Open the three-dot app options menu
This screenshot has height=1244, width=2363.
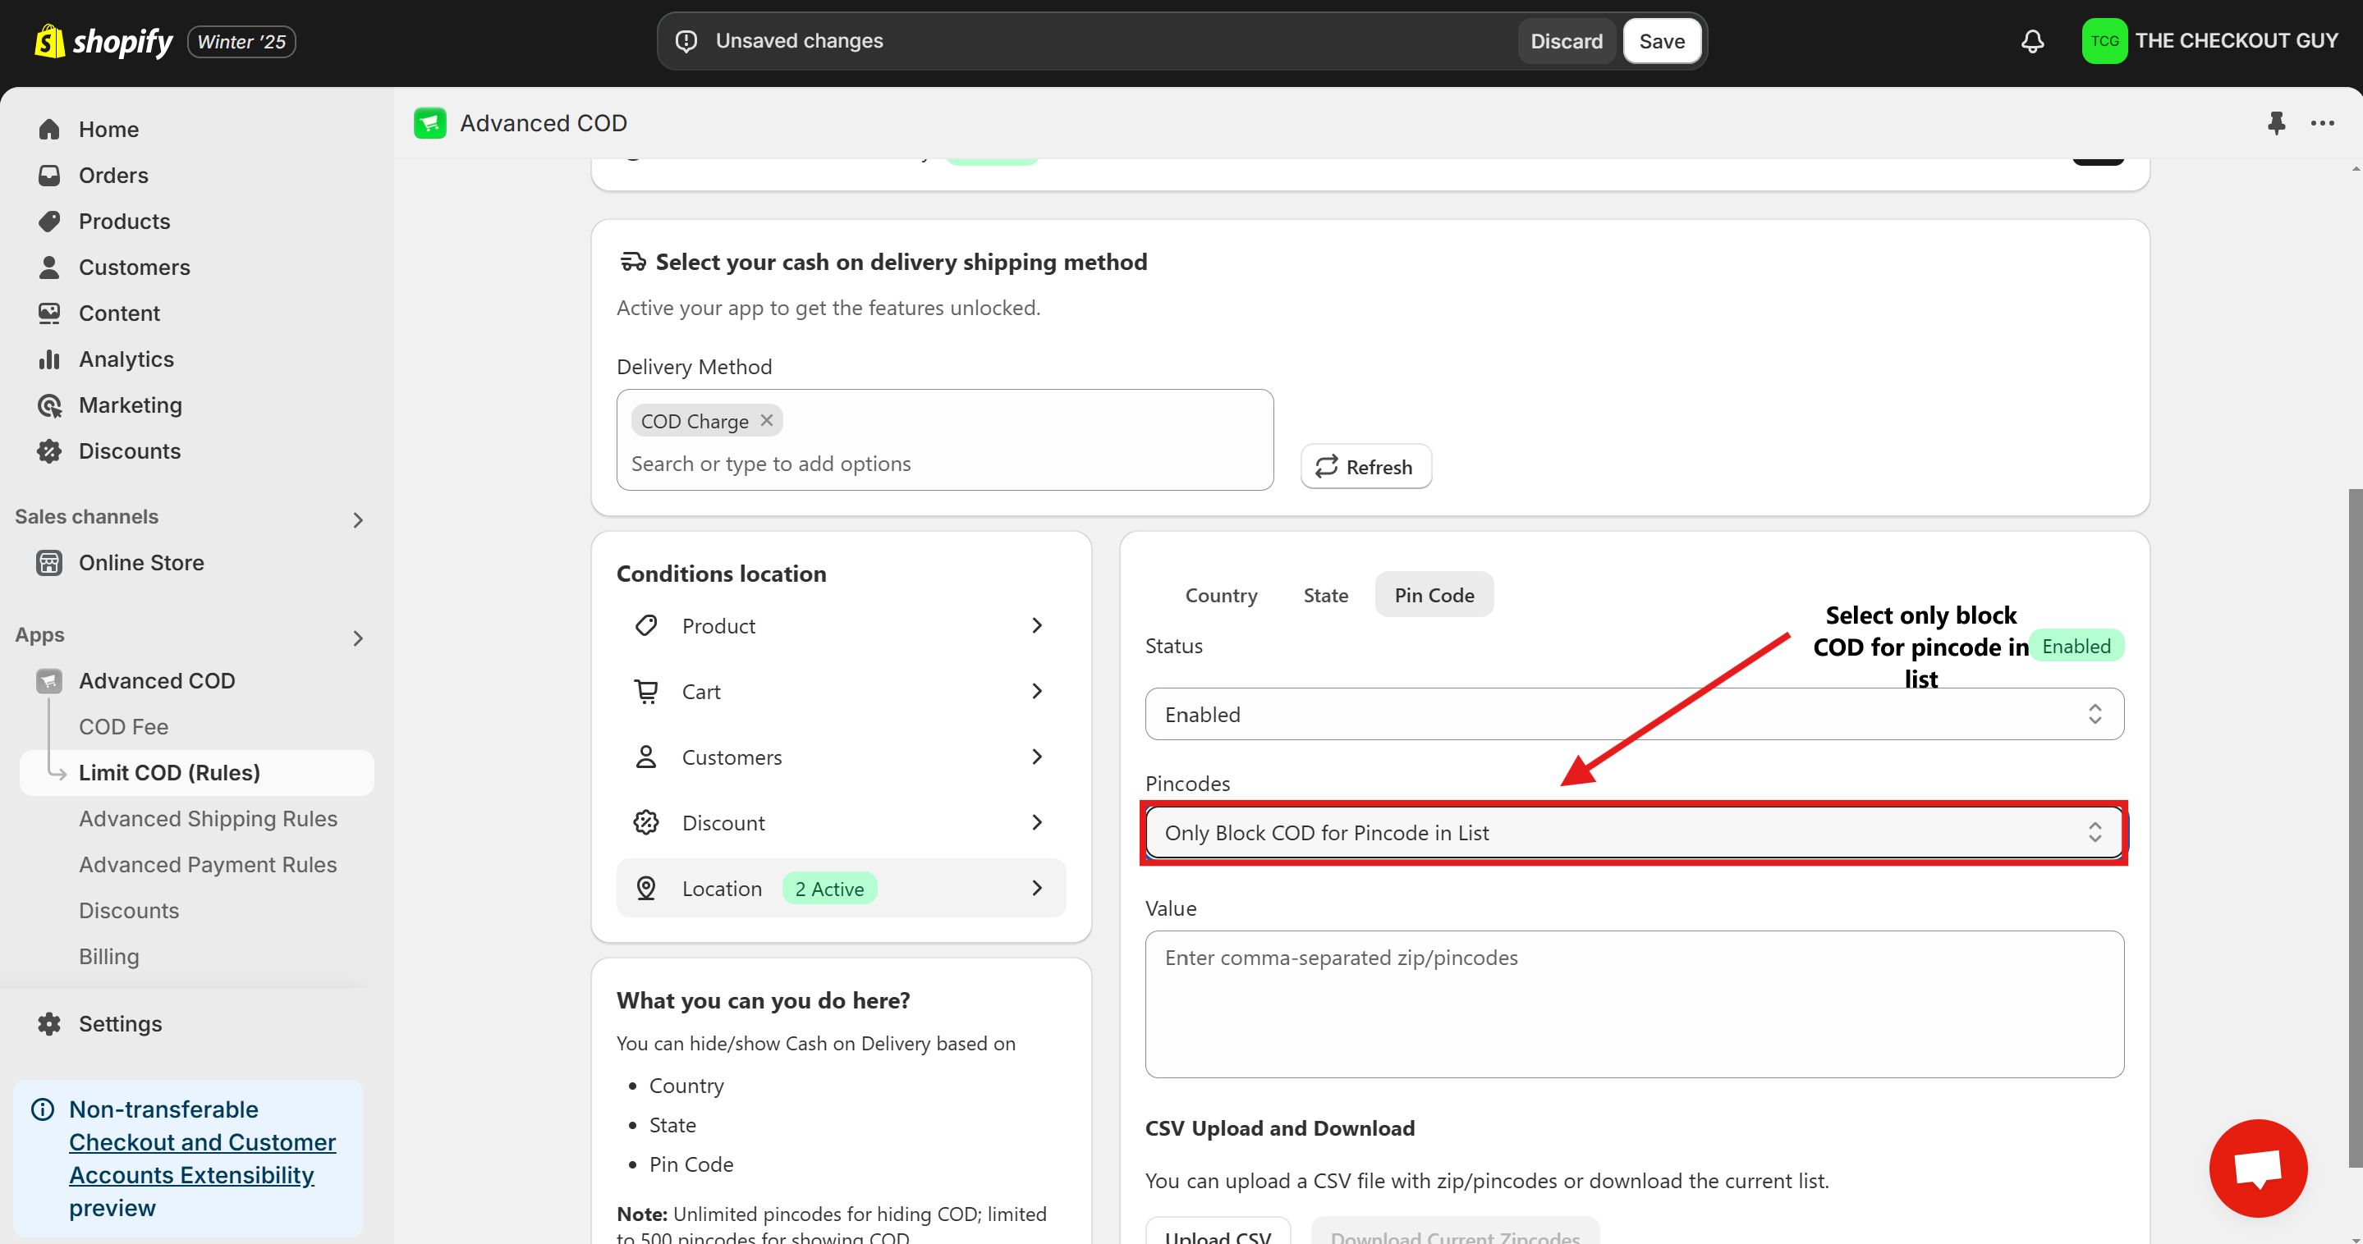[2323, 123]
